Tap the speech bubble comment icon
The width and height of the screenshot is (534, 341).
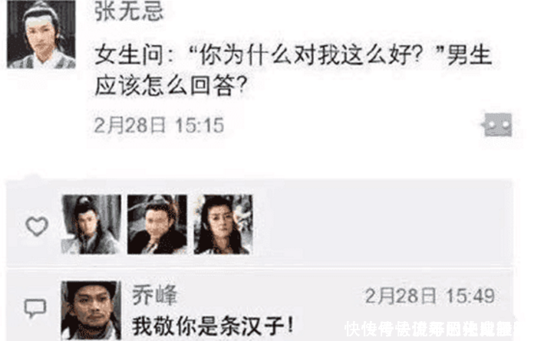pyautogui.click(x=35, y=308)
